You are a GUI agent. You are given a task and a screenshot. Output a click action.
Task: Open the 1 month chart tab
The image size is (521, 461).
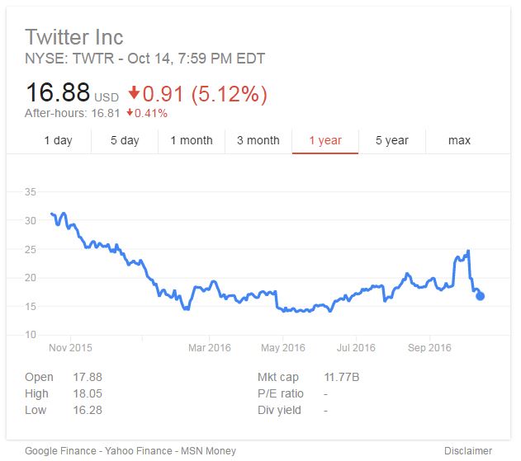point(192,140)
